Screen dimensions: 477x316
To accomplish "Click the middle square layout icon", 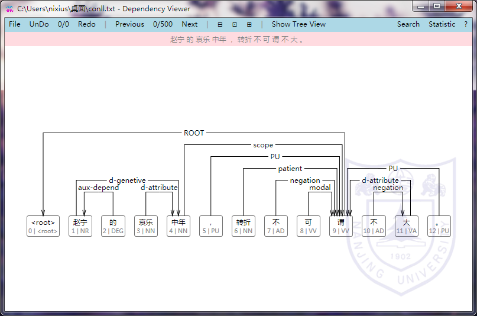I will pyautogui.click(x=235, y=24).
